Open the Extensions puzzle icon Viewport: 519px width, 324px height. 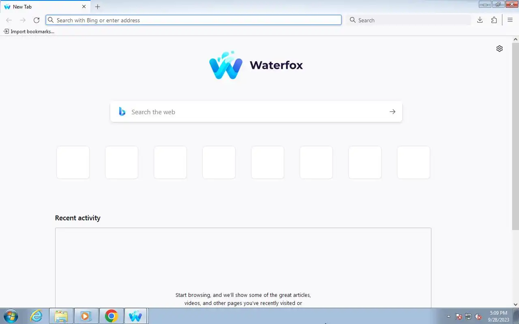(x=494, y=20)
